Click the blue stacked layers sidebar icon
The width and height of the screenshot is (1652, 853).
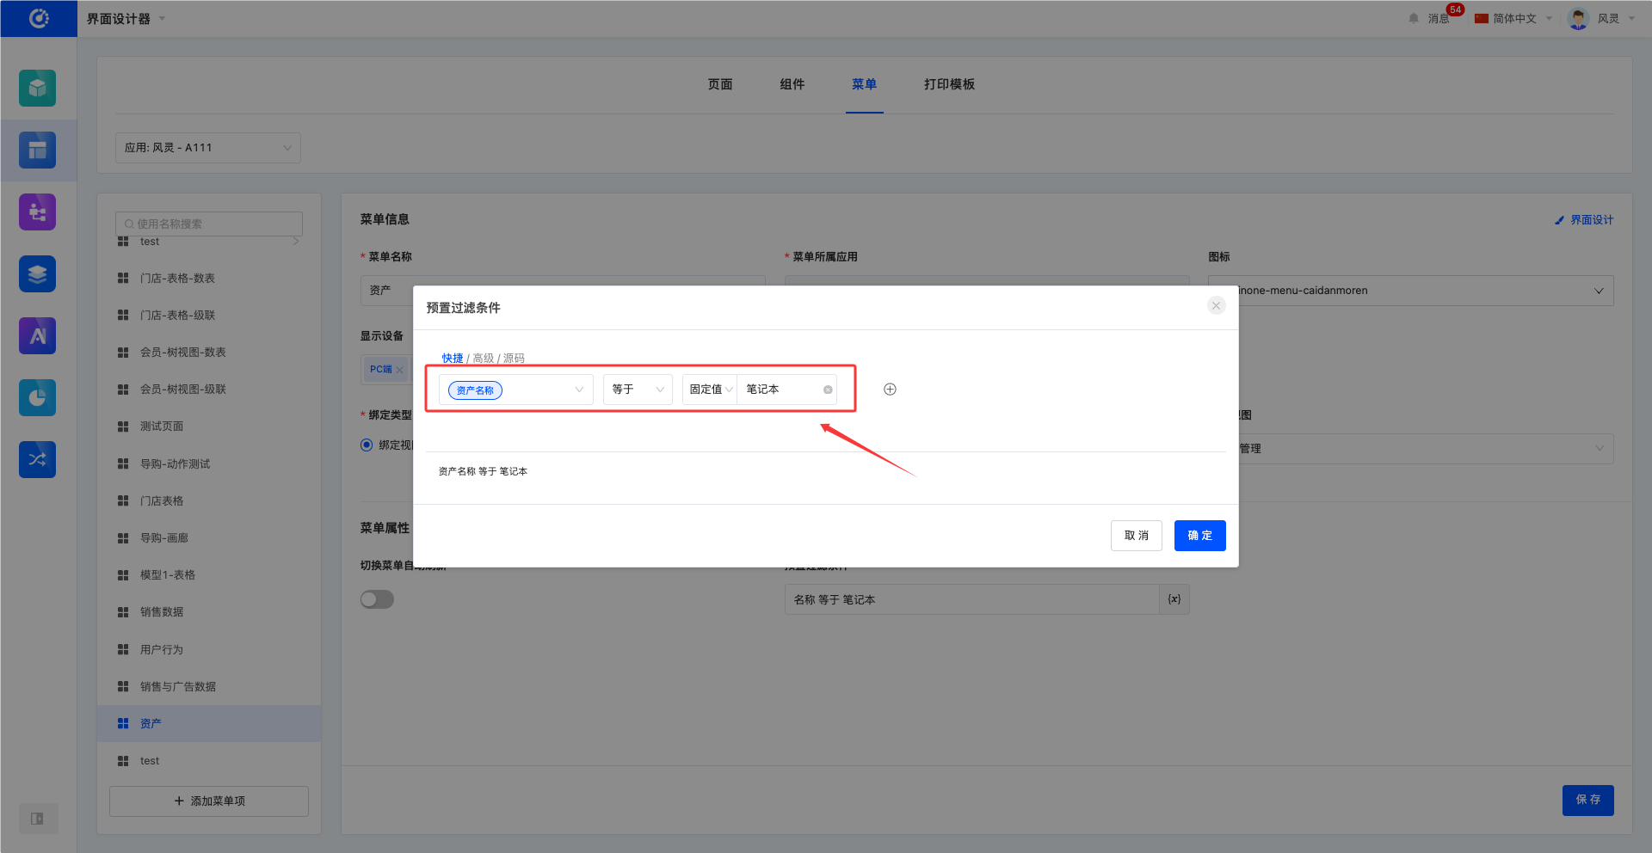coord(37,274)
